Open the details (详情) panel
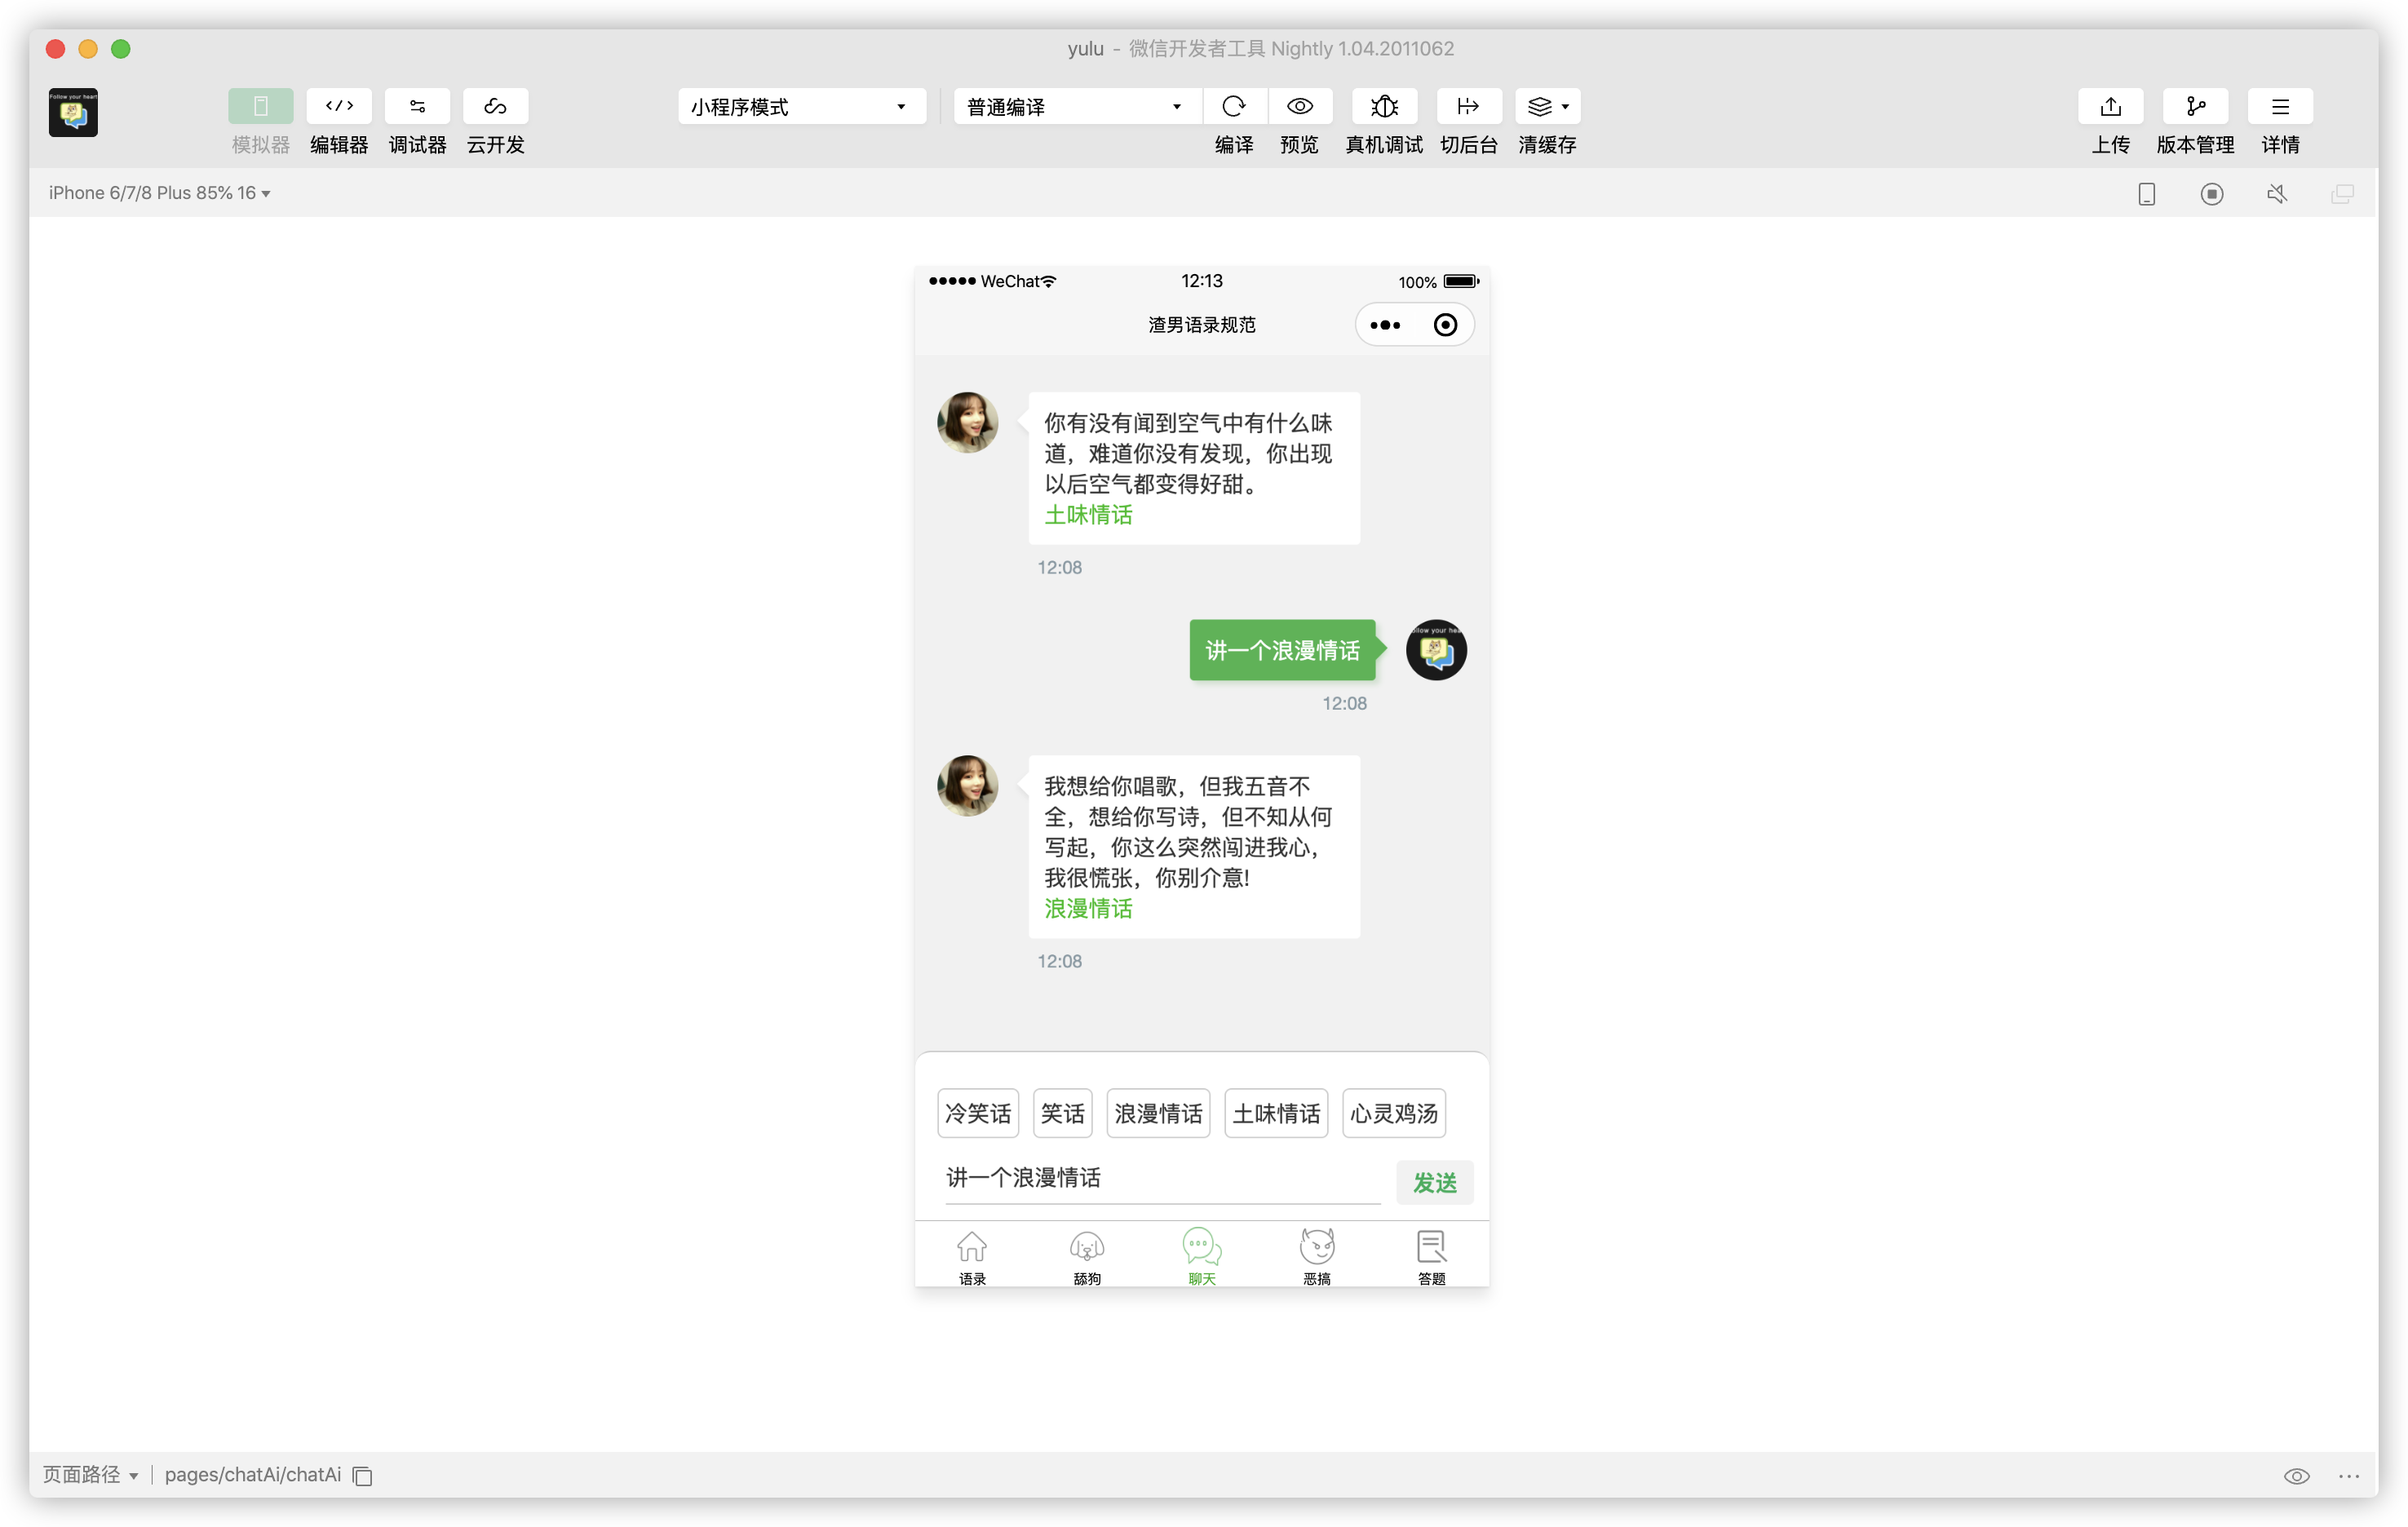The width and height of the screenshot is (2408, 1527). [2280, 106]
